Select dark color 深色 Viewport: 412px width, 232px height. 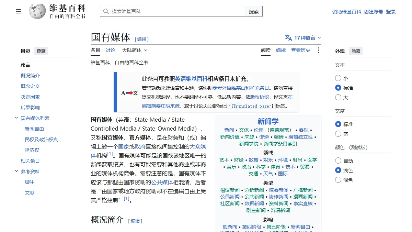pyautogui.click(x=338, y=180)
